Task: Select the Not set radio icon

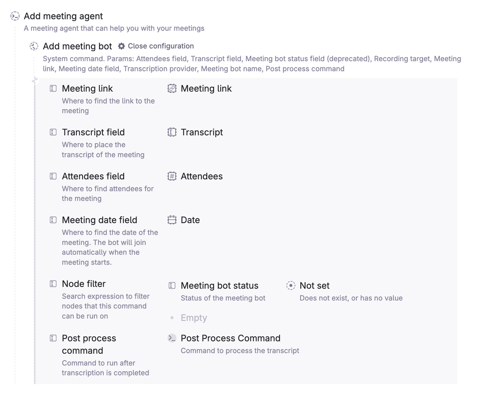Action: point(291,286)
